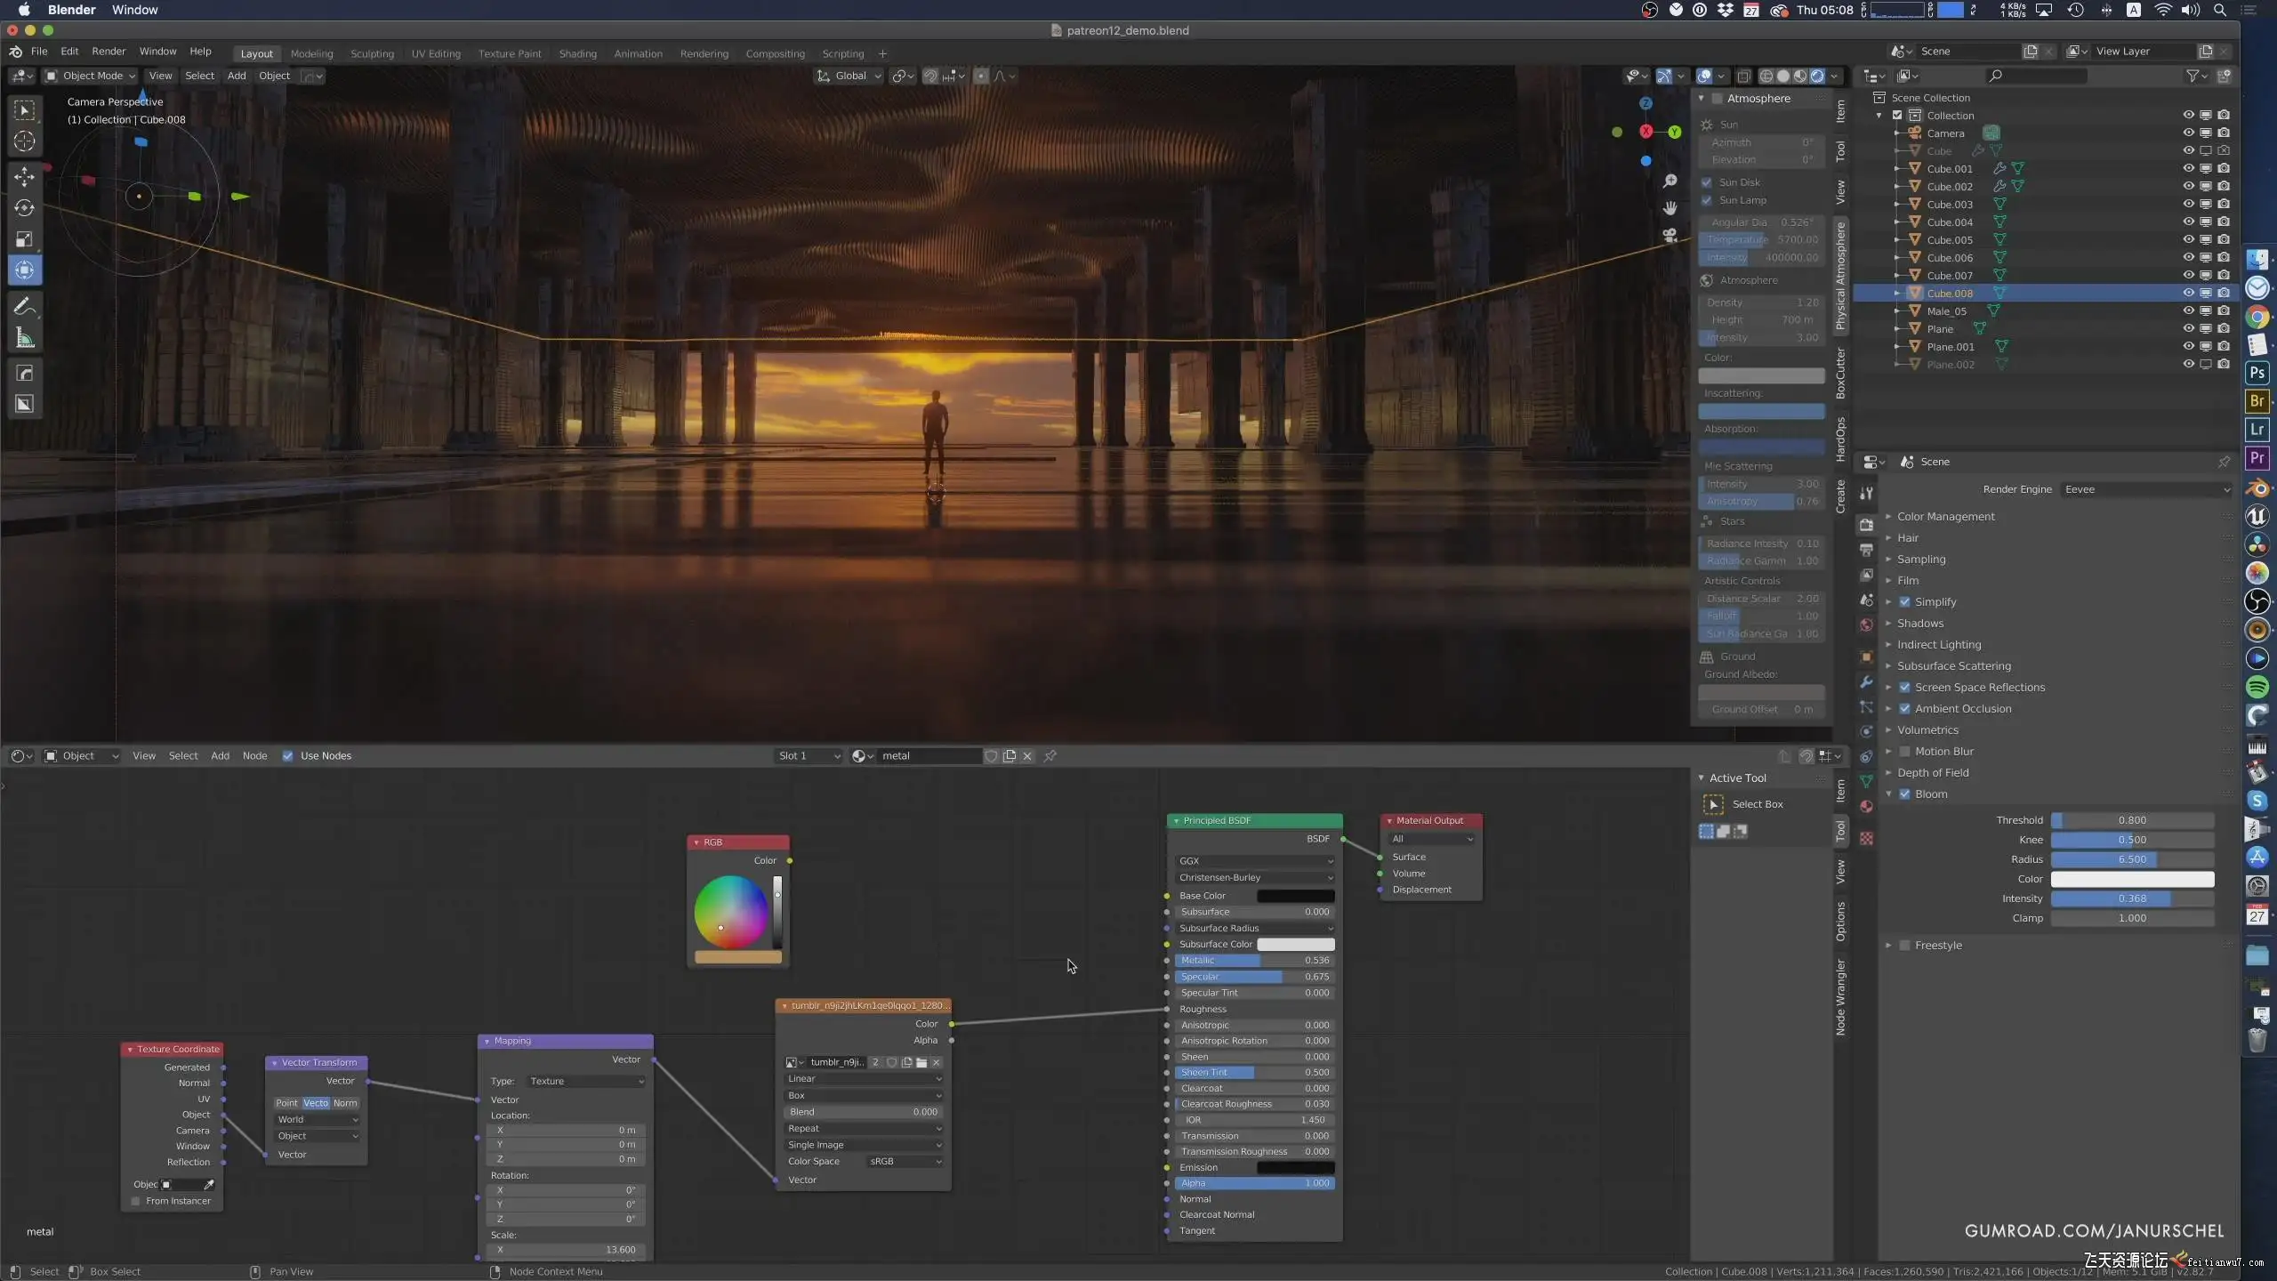Click the Vector type button in Vector Transform

[x=316, y=1103]
